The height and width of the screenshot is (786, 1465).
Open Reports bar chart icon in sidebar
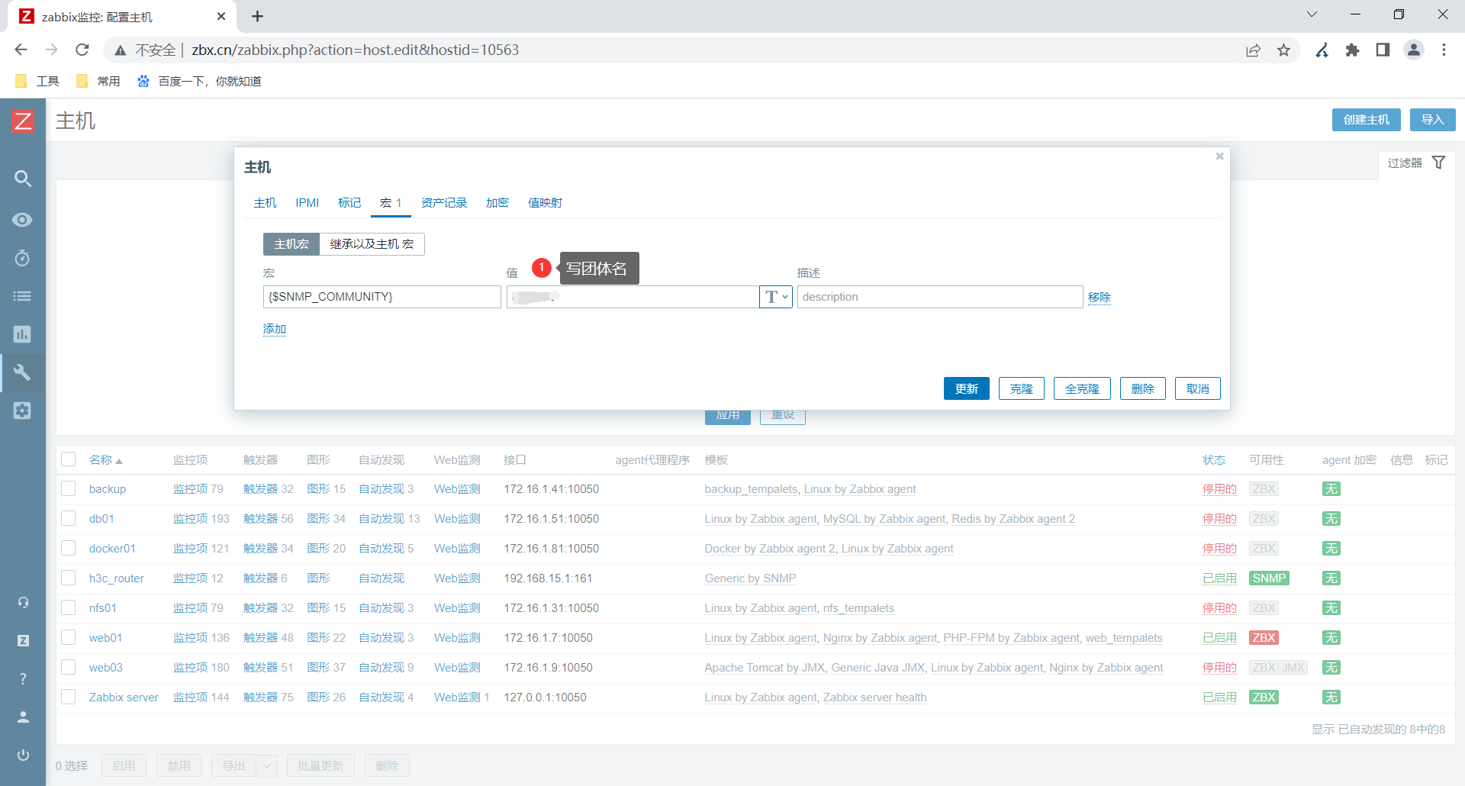(23, 334)
